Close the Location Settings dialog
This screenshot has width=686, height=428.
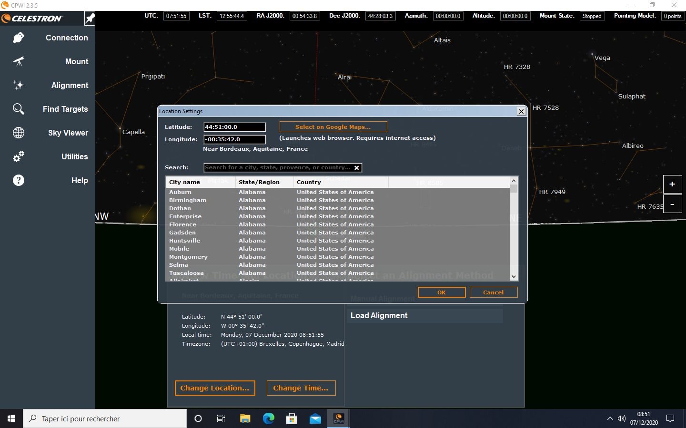(x=521, y=111)
